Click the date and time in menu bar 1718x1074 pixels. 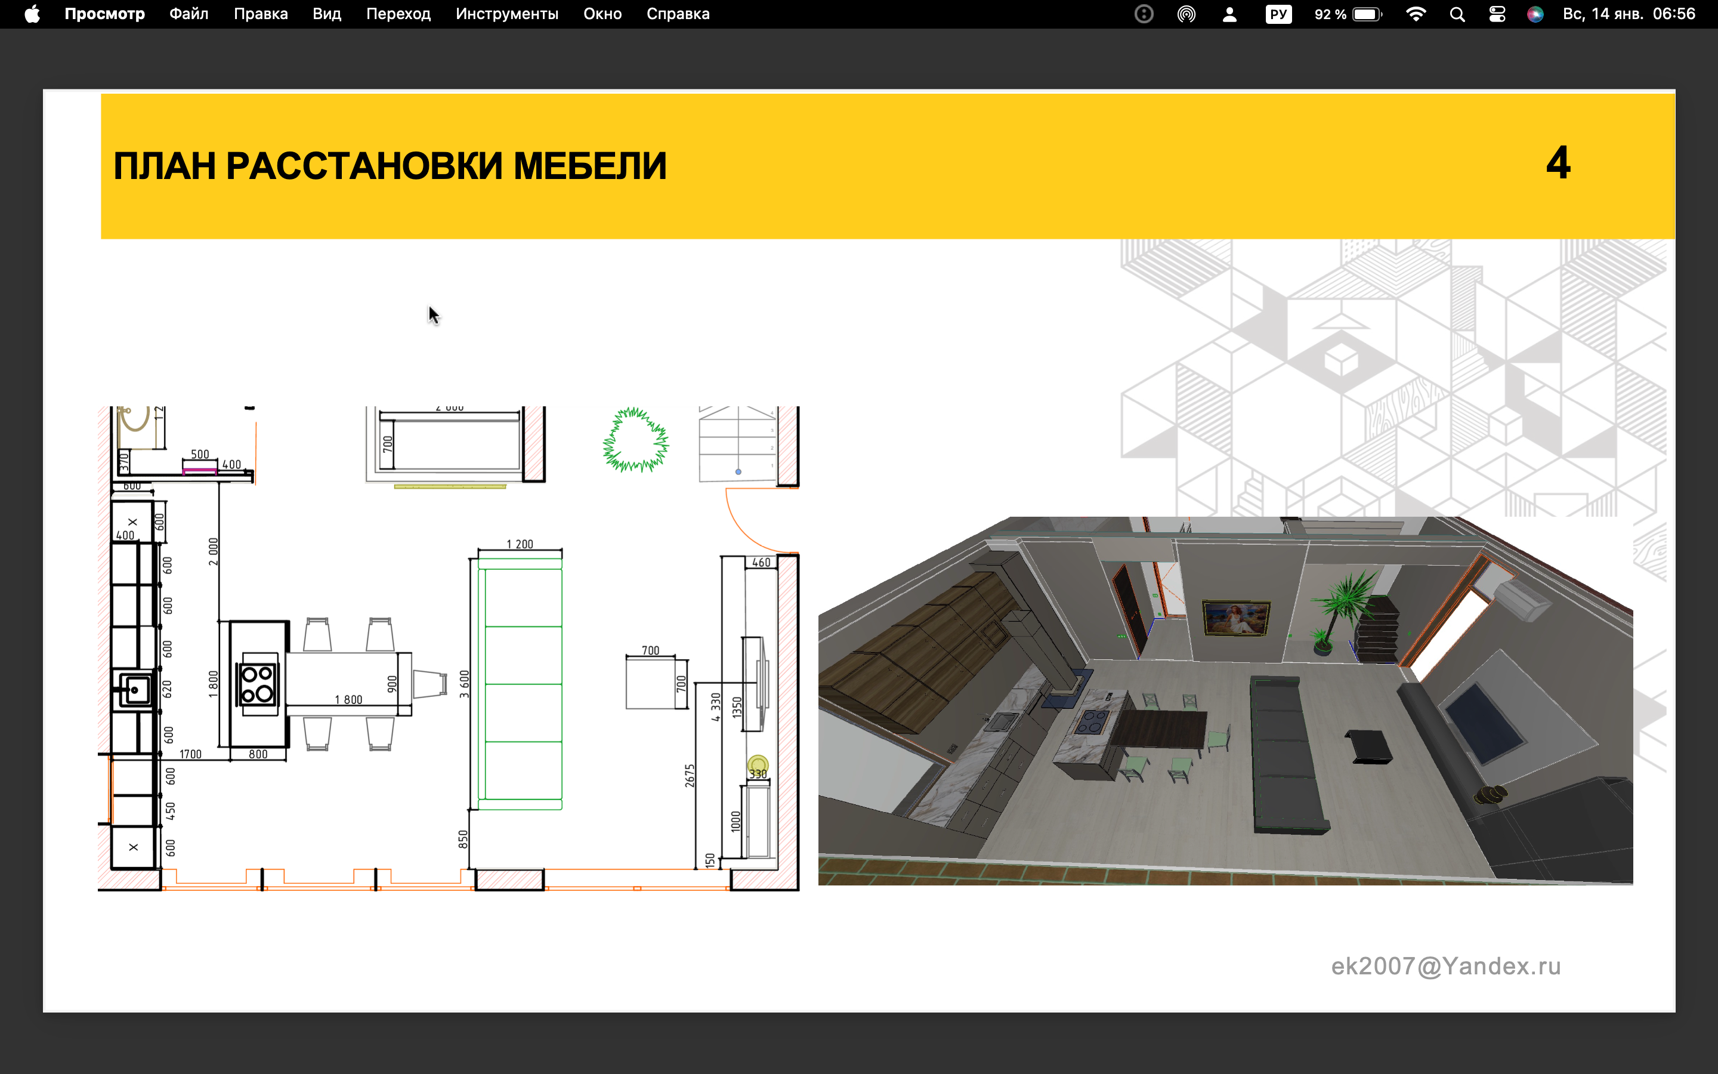pyautogui.click(x=1629, y=14)
